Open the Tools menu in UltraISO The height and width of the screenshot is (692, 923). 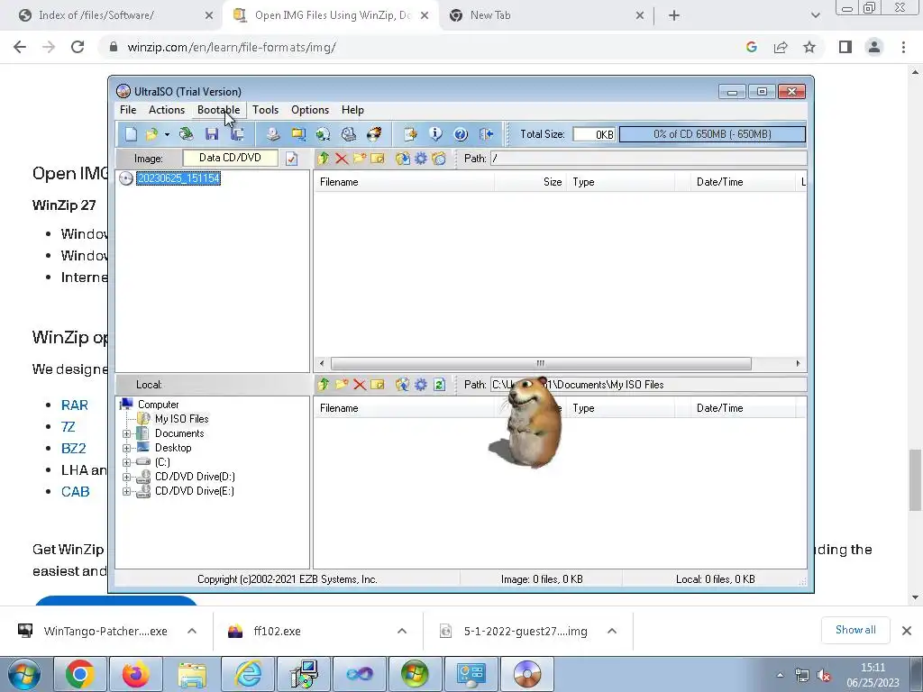point(266,110)
